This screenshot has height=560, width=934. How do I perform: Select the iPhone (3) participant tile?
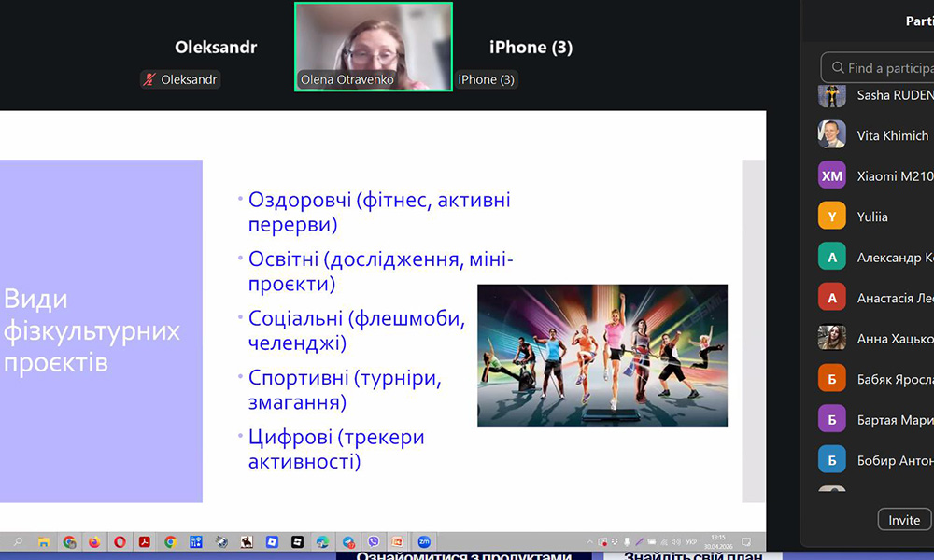(x=531, y=47)
